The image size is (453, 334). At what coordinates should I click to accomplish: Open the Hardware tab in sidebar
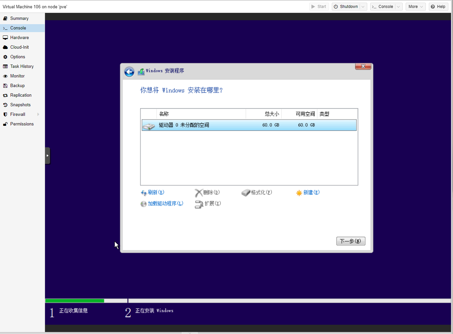(x=20, y=38)
